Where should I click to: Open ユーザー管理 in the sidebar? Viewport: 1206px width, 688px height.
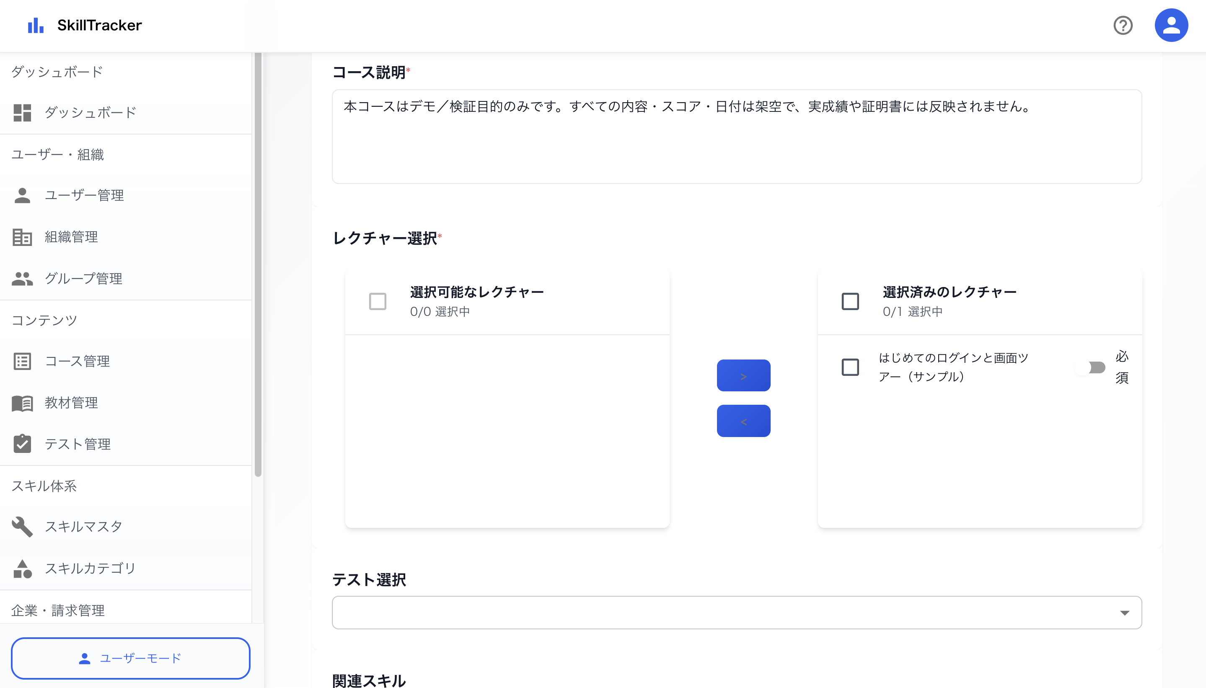pos(84,195)
